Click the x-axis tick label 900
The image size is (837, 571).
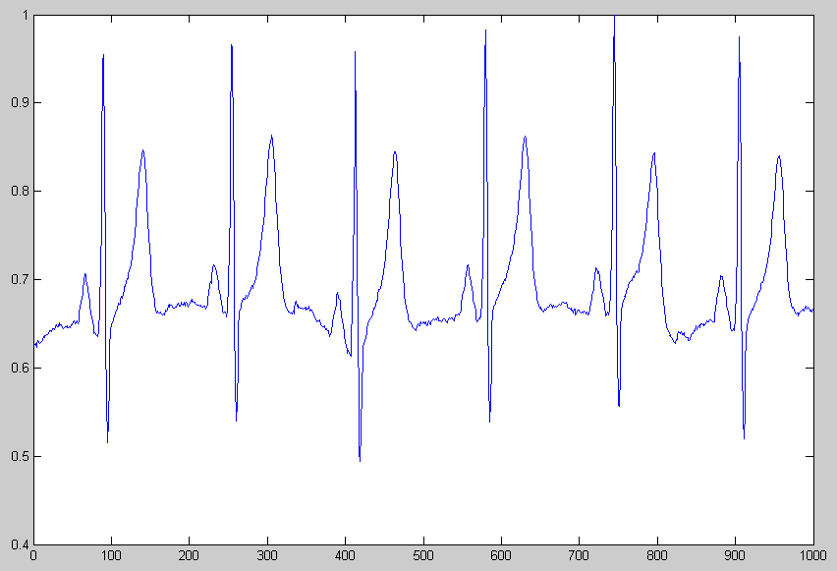click(x=735, y=555)
